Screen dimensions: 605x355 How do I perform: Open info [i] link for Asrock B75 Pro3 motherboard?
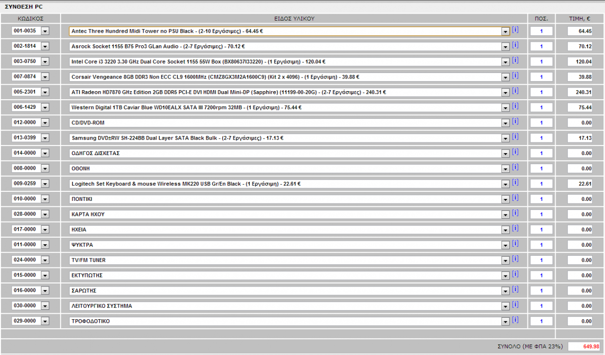pos(515,45)
